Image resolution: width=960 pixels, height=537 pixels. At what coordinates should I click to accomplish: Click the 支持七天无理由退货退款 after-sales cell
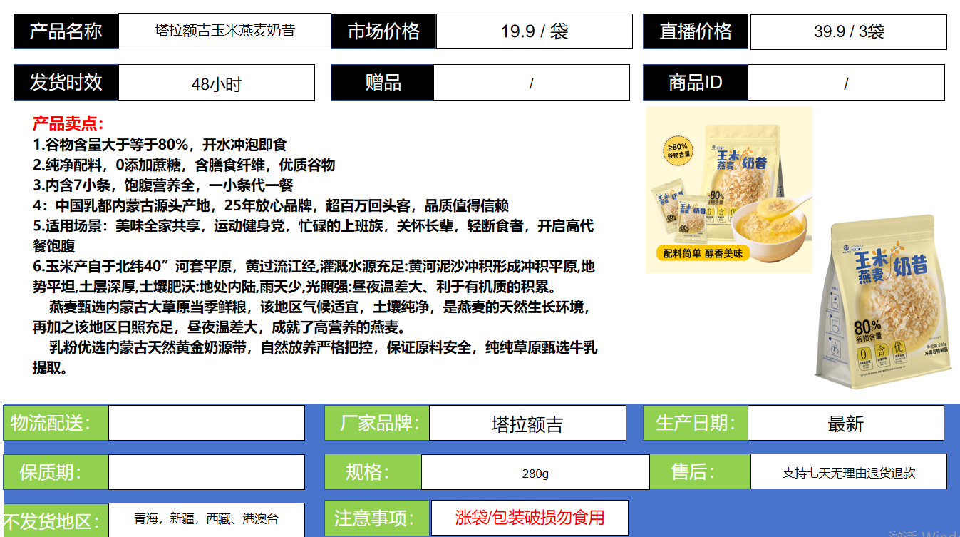[x=848, y=472]
